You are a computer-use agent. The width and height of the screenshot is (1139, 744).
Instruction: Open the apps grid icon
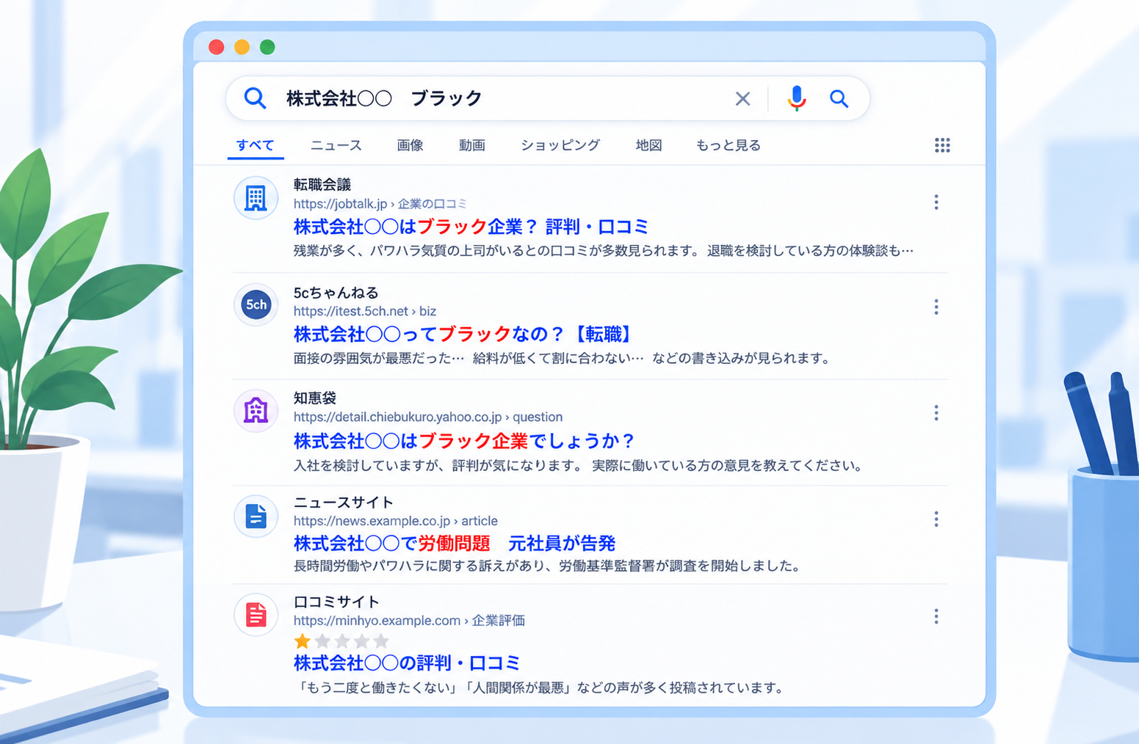click(x=942, y=145)
